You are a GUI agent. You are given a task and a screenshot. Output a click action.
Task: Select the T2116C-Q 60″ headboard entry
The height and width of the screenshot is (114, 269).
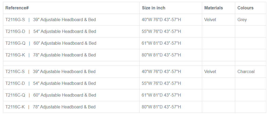(50, 95)
